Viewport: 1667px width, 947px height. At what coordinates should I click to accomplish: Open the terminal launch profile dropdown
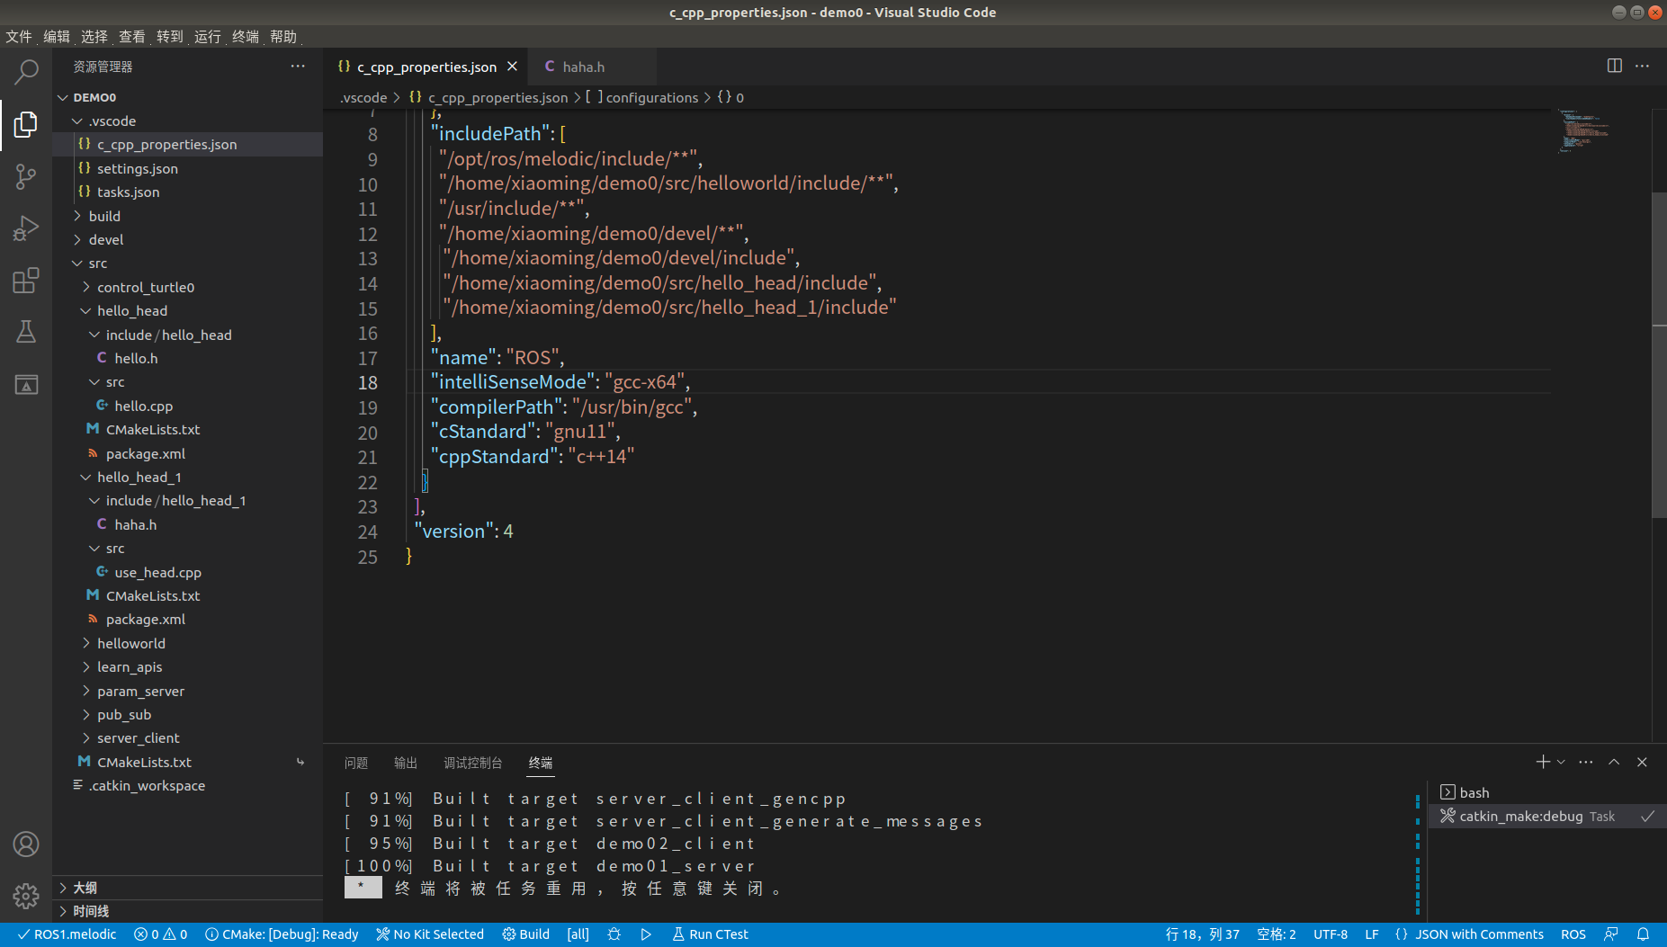[1561, 762]
